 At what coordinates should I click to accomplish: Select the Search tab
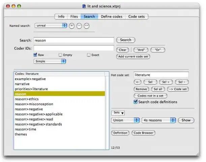89,17
